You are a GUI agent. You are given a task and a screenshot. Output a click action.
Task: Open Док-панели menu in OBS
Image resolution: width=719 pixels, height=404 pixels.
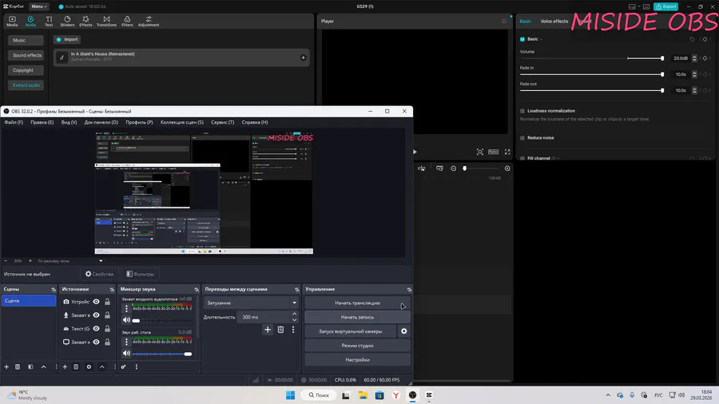point(101,122)
